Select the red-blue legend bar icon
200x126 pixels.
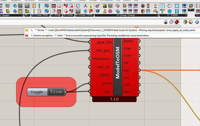[148, 6]
